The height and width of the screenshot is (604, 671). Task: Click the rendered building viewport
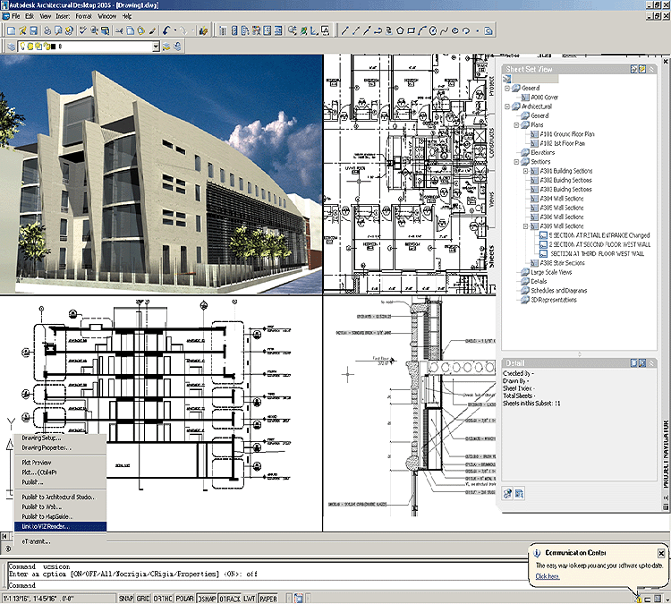[x=161, y=174]
